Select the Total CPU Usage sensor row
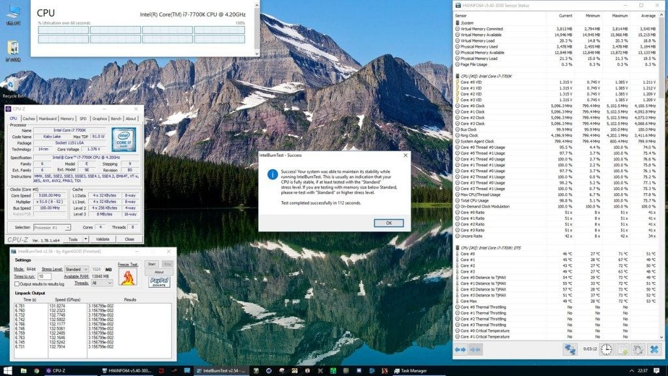 click(556, 200)
